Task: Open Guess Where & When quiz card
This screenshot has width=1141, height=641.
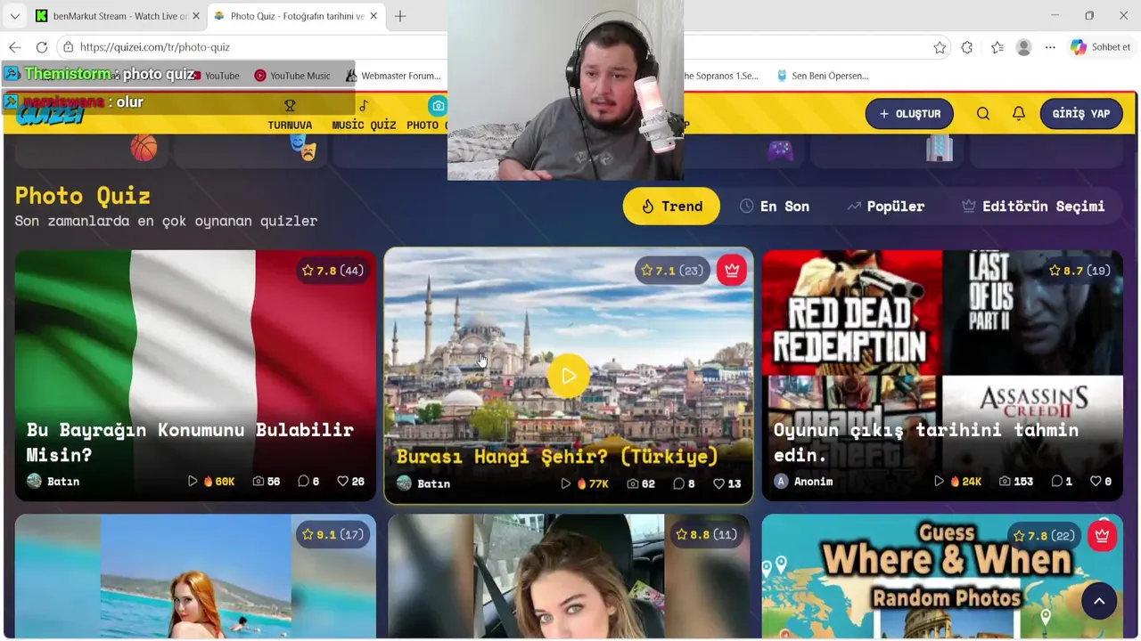Action: [x=942, y=577]
